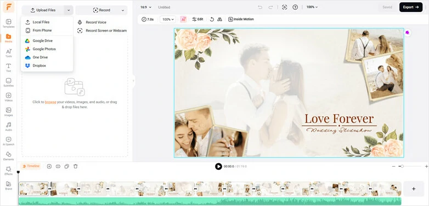Viewport: 429px width, 206px height.
Task: Open the Elements sidebar panel
Action: click(x=8, y=156)
